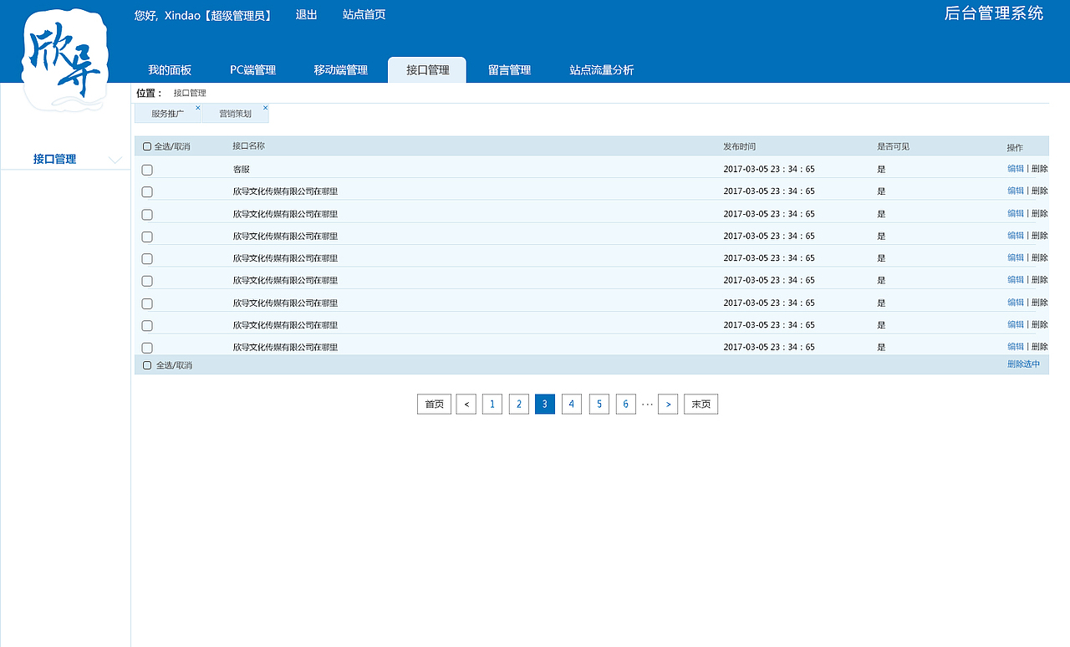Viewport: 1070px width, 647px height.
Task: Log out via the 退出 link
Action: (x=307, y=15)
